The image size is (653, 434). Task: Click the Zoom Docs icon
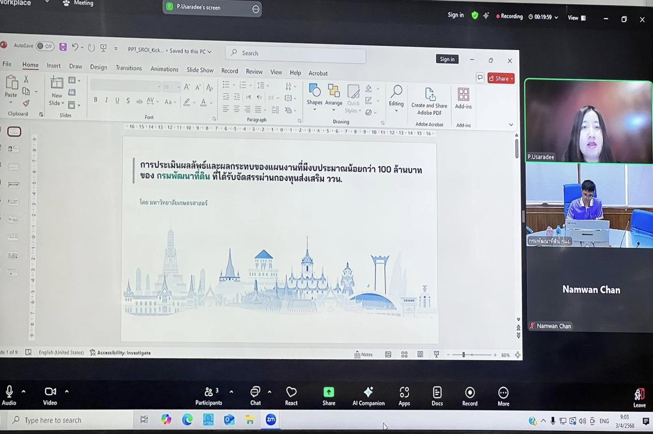437,392
